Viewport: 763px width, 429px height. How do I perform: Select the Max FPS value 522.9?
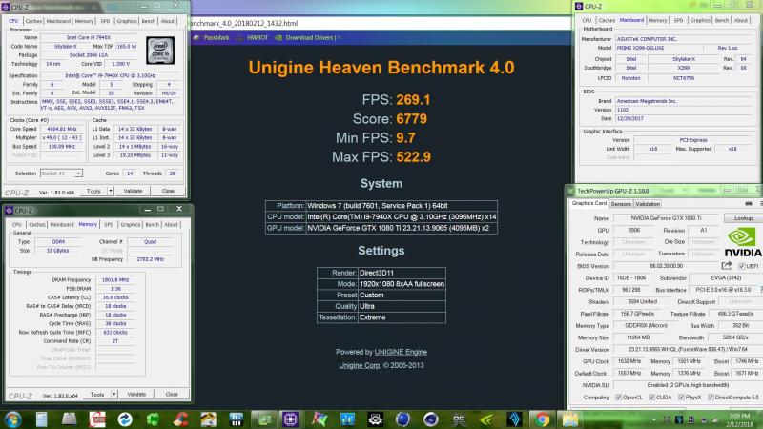click(x=413, y=156)
